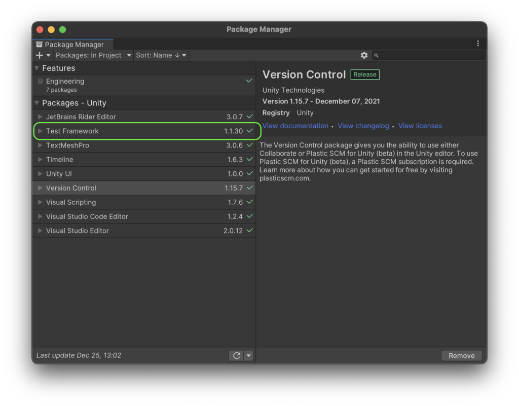Click the checkmark next to 1.7.6
This screenshot has width=519, height=406.
pyautogui.click(x=250, y=202)
